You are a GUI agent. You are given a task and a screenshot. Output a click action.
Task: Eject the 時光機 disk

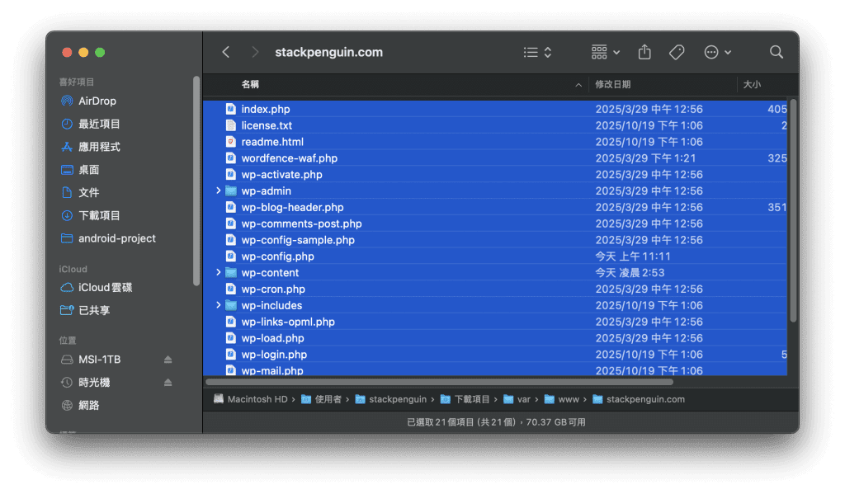[x=168, y=383]
